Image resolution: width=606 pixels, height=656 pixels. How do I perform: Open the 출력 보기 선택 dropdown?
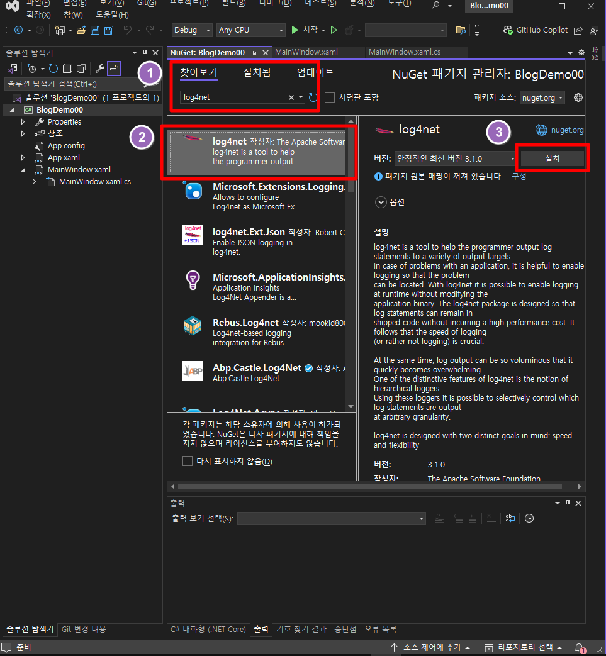pyautogui.click(x=332, y=519)
